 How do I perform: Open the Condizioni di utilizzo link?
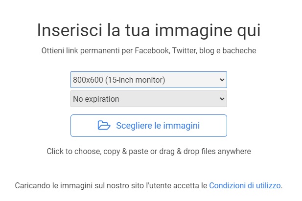[245, 186]
